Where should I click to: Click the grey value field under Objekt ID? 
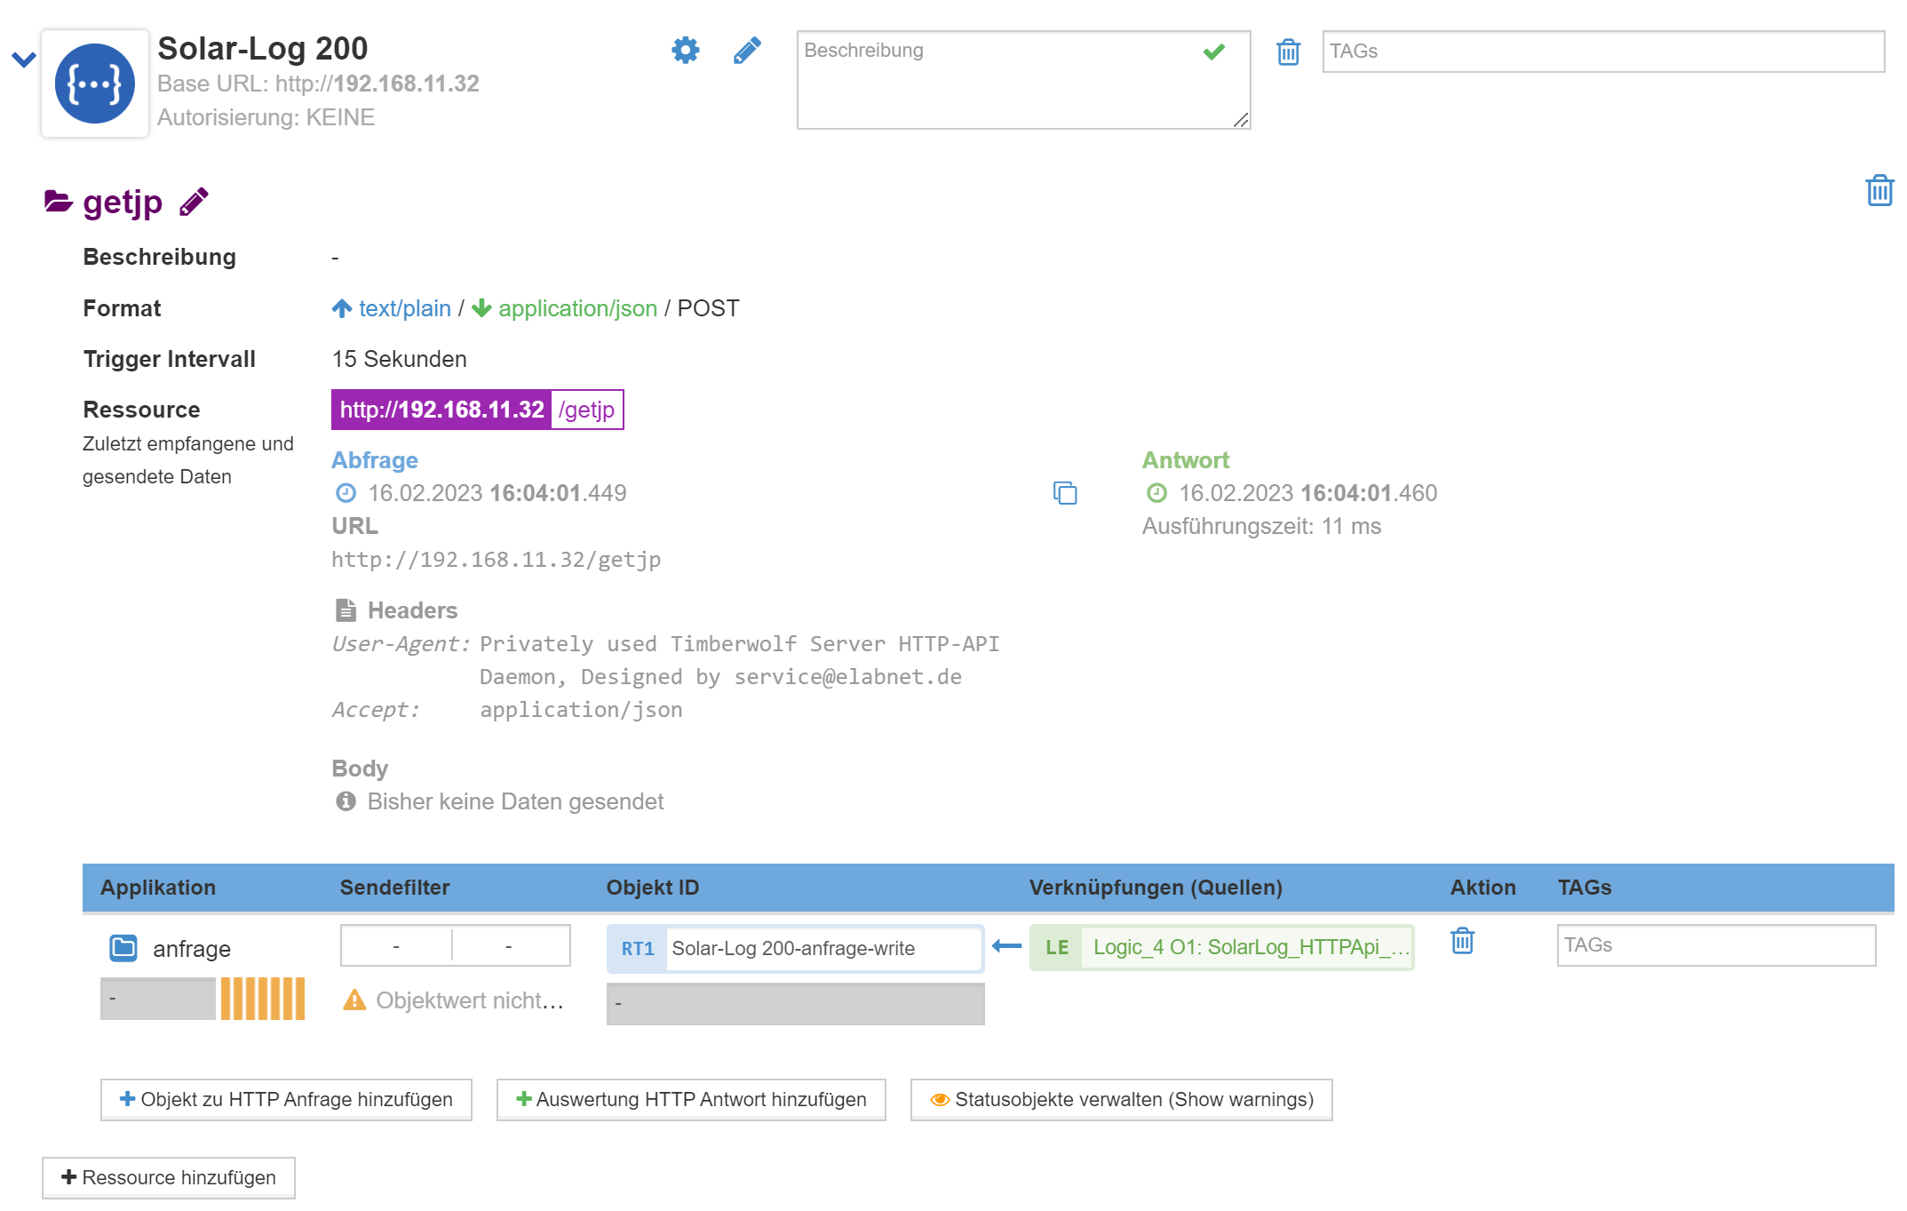pyautogui.click(x=795, y=1004)
